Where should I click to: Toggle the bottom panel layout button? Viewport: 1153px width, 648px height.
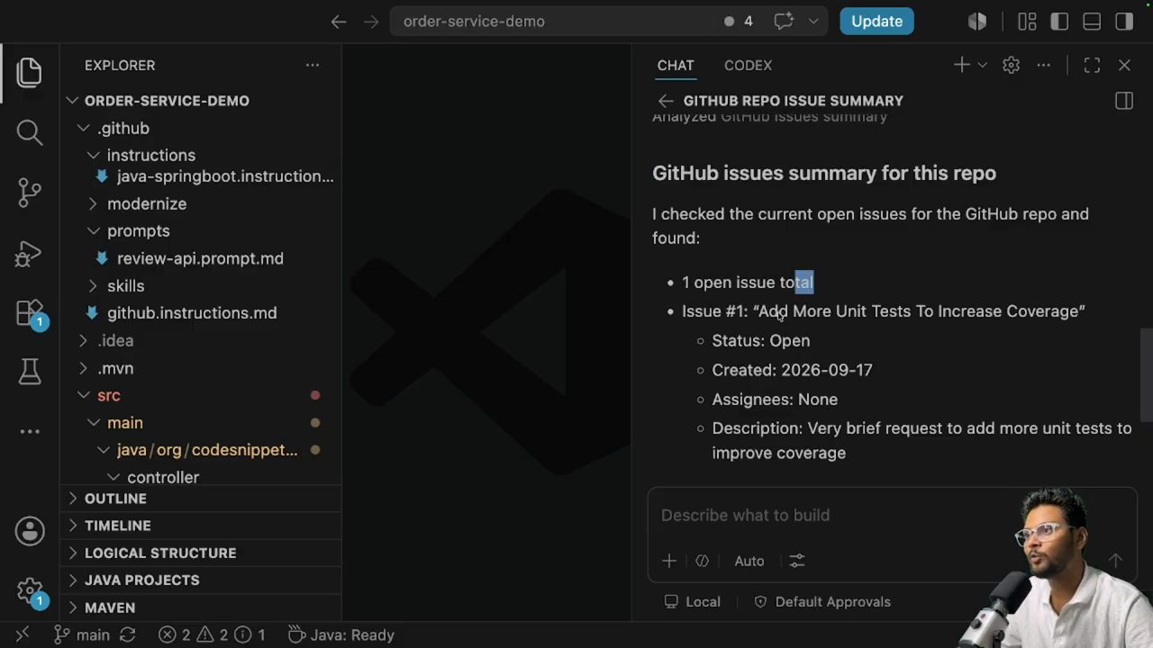click(1092, 22)
